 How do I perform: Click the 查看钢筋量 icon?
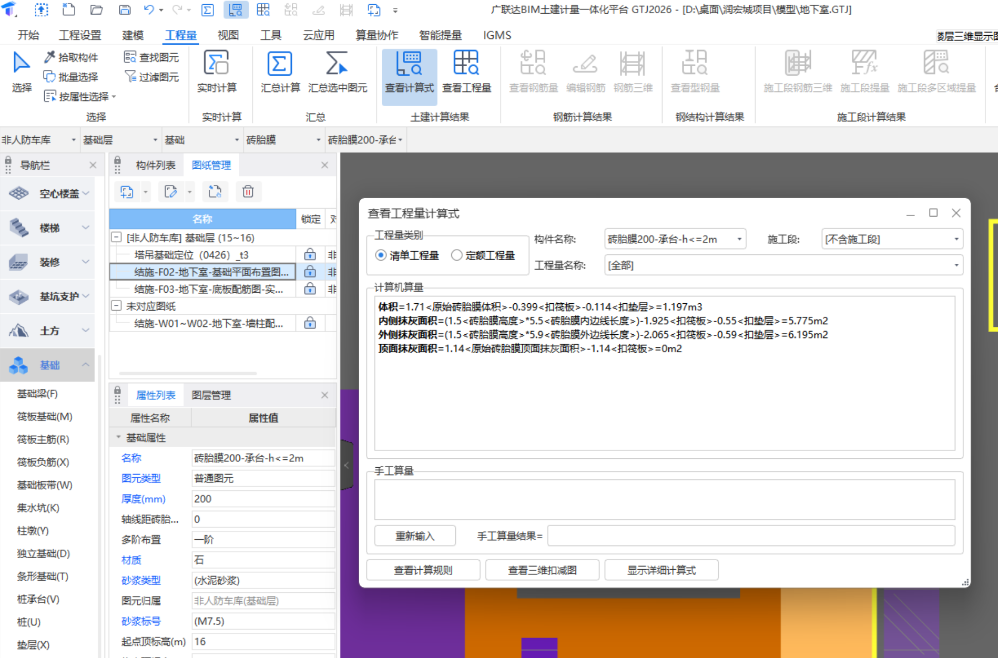533,63
